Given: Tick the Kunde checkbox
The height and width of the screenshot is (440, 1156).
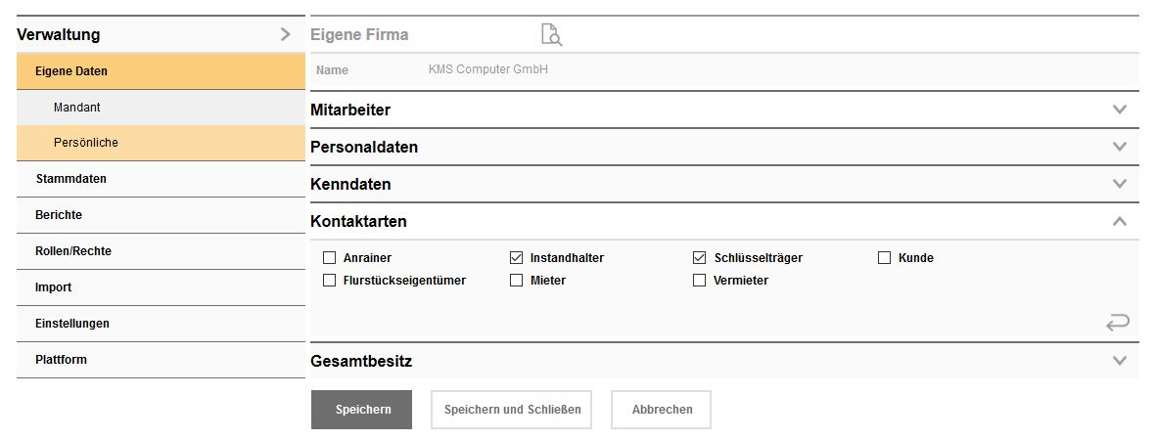Looking at the screenshot, I should pyautogui.click(x=884, y=258).
